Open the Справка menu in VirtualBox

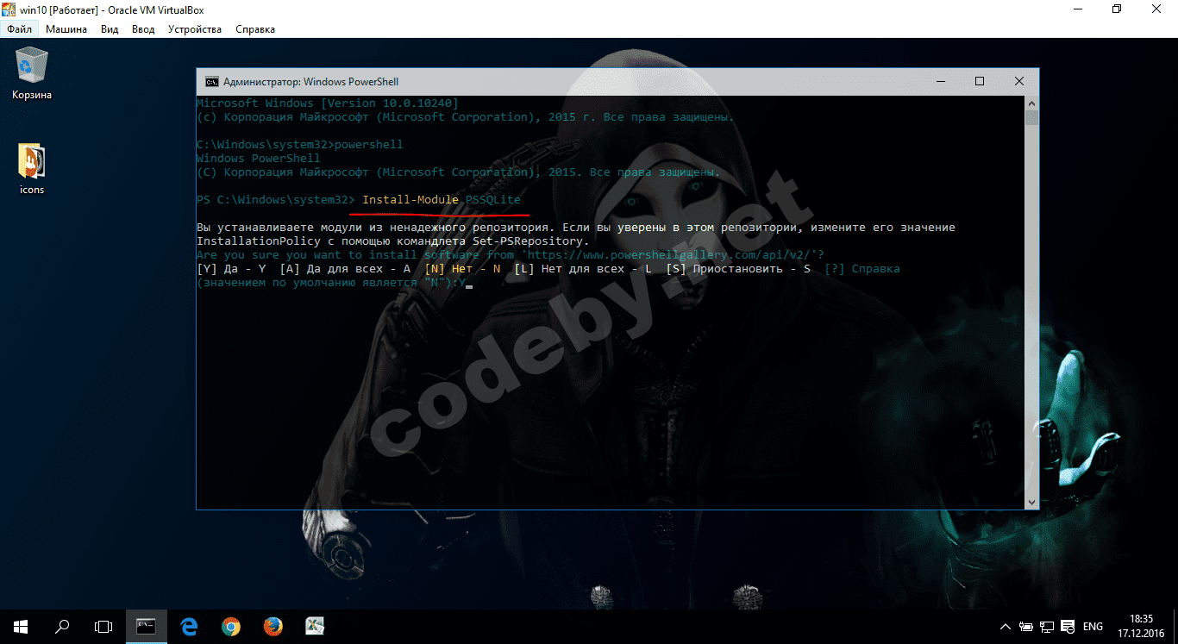click(255, 29)
